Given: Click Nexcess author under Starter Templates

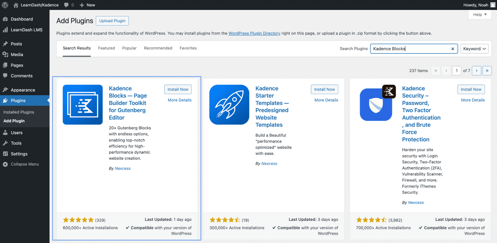Looking at the screenshot, I should pos(269,163).
